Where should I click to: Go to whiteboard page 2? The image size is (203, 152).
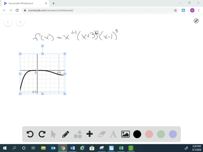20,22
